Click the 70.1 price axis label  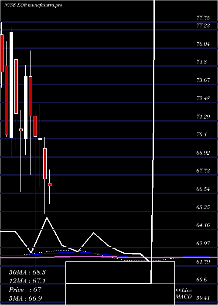(x=201, y=135)
